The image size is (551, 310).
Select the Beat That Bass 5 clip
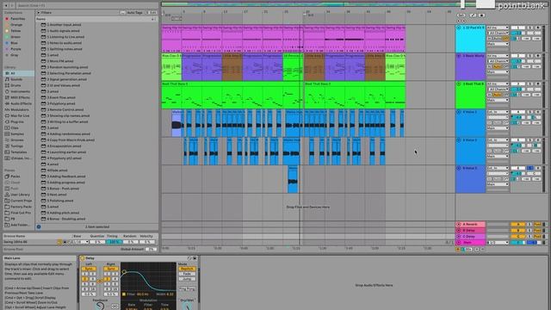coord(232,95)
